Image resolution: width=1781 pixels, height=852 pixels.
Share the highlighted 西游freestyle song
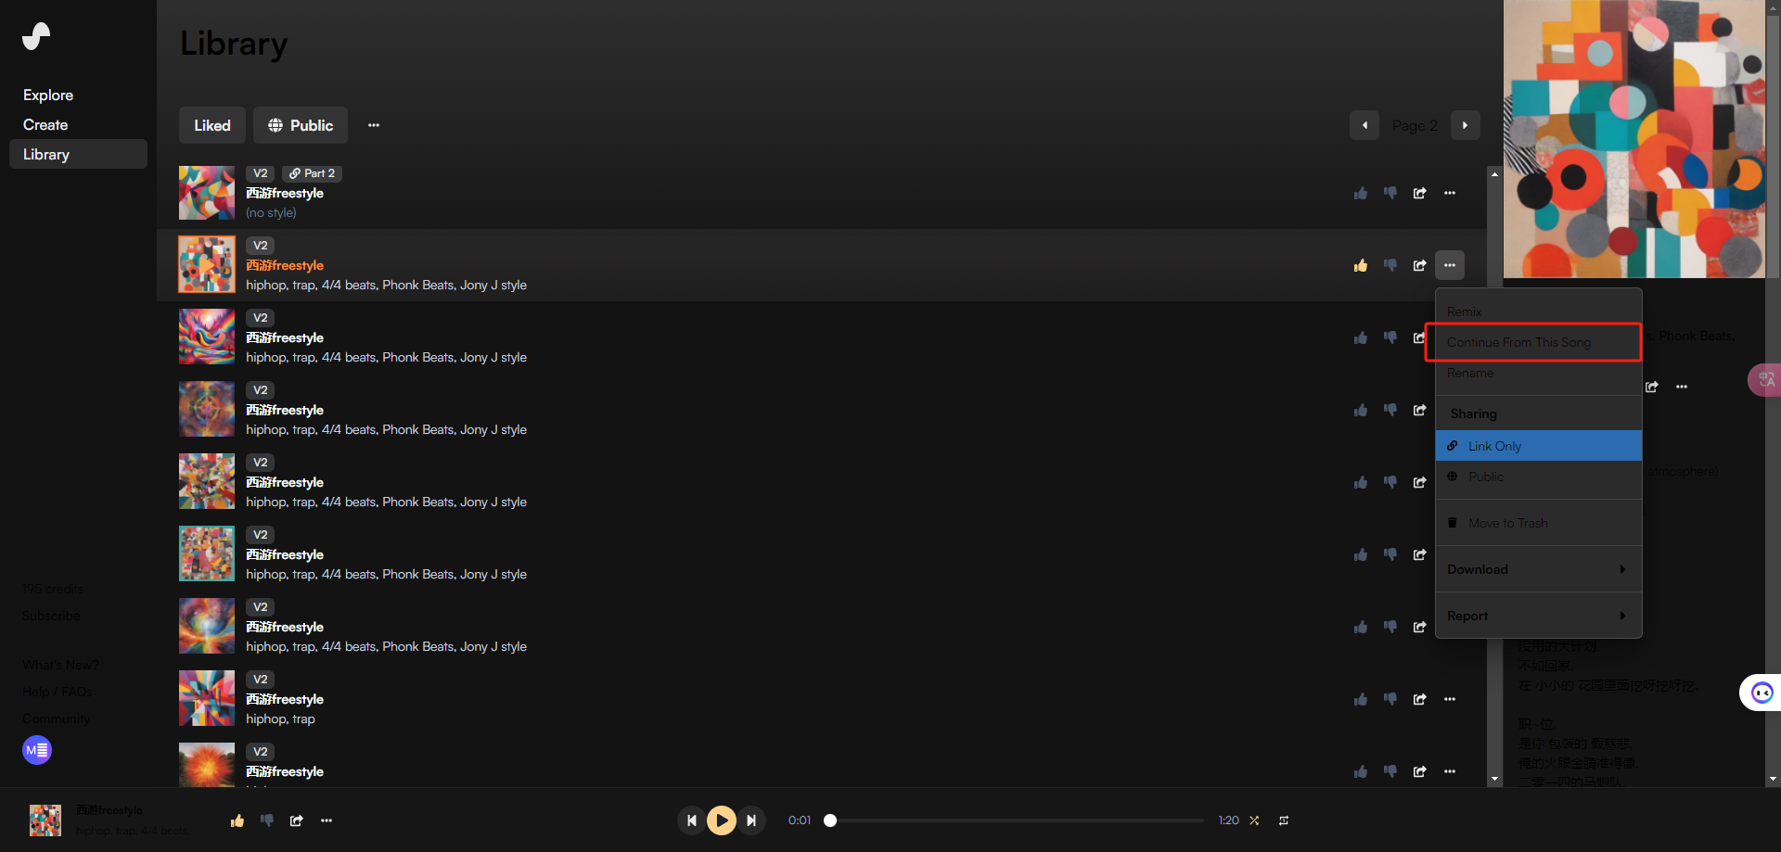(1419, 265)
